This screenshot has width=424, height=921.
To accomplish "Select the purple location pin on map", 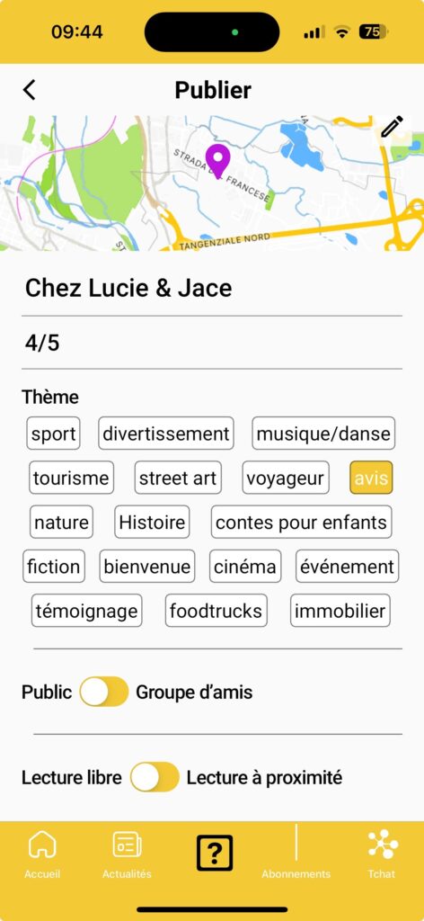I will pyautogui.click(x=217, y=162).
